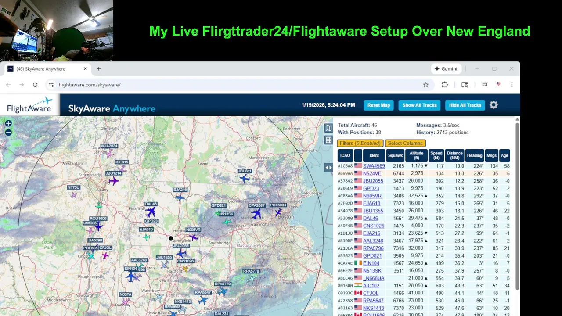Open the Gemini button in Chrome
This screenshot has width=562, height=316.
coord(446,69)
